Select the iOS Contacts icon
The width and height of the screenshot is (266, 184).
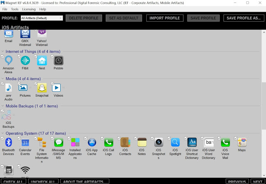(125, 142)
